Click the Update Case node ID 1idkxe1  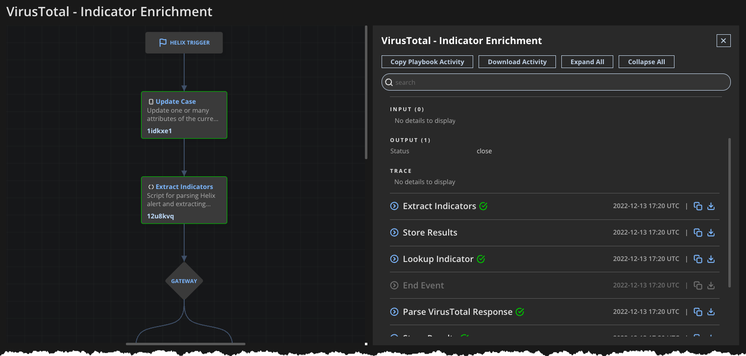(x=160, y=131)
